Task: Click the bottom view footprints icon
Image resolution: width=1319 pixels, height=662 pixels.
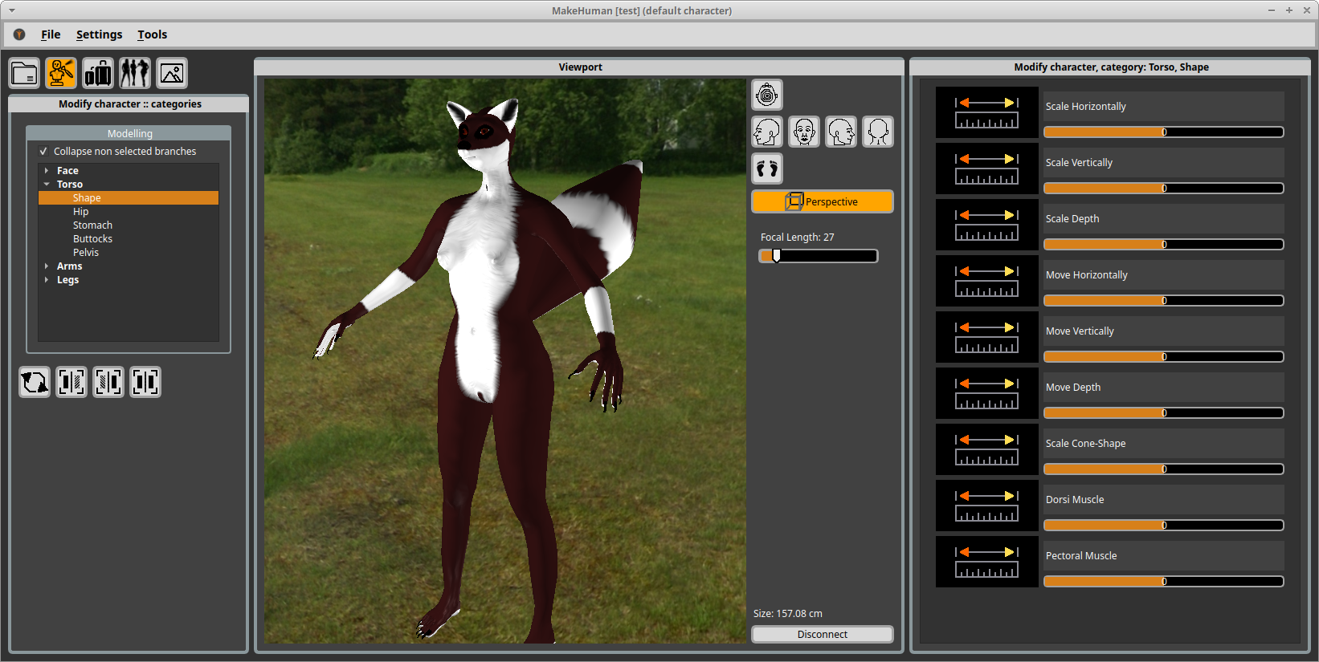Action: tap(767, 169)
